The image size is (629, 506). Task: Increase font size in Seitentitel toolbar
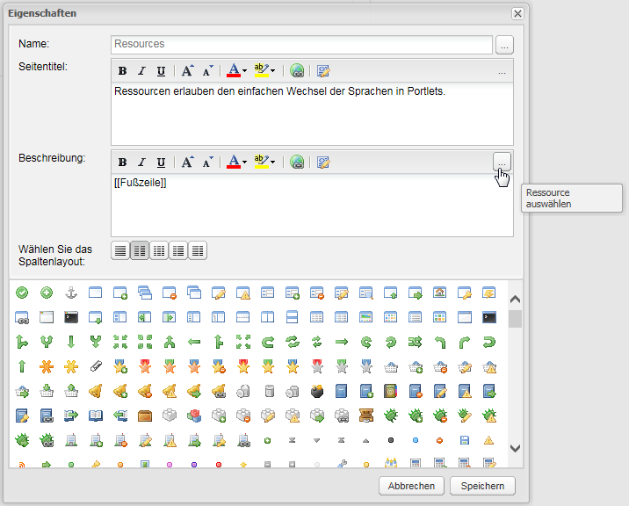pos(187,71)
